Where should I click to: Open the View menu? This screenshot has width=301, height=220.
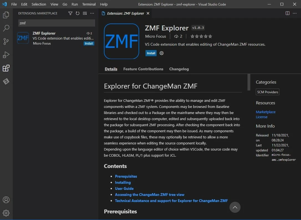(x=54, y=4)
